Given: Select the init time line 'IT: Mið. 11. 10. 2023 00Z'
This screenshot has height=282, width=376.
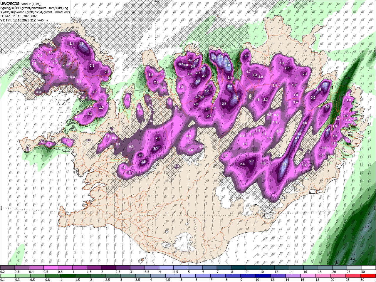Looking at the screenshot, I should pos(19,16).
